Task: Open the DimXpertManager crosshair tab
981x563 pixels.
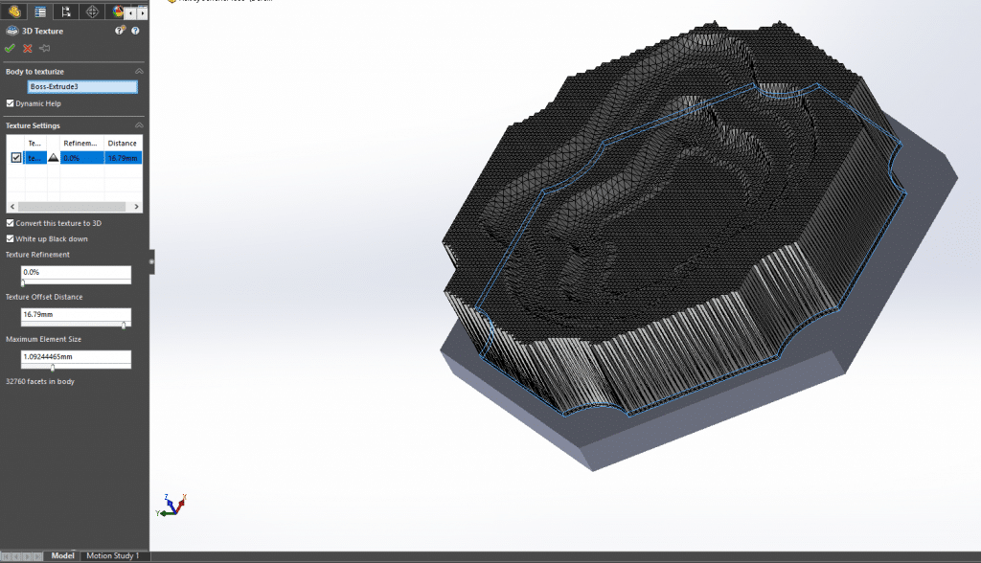Action: [92, 11]
